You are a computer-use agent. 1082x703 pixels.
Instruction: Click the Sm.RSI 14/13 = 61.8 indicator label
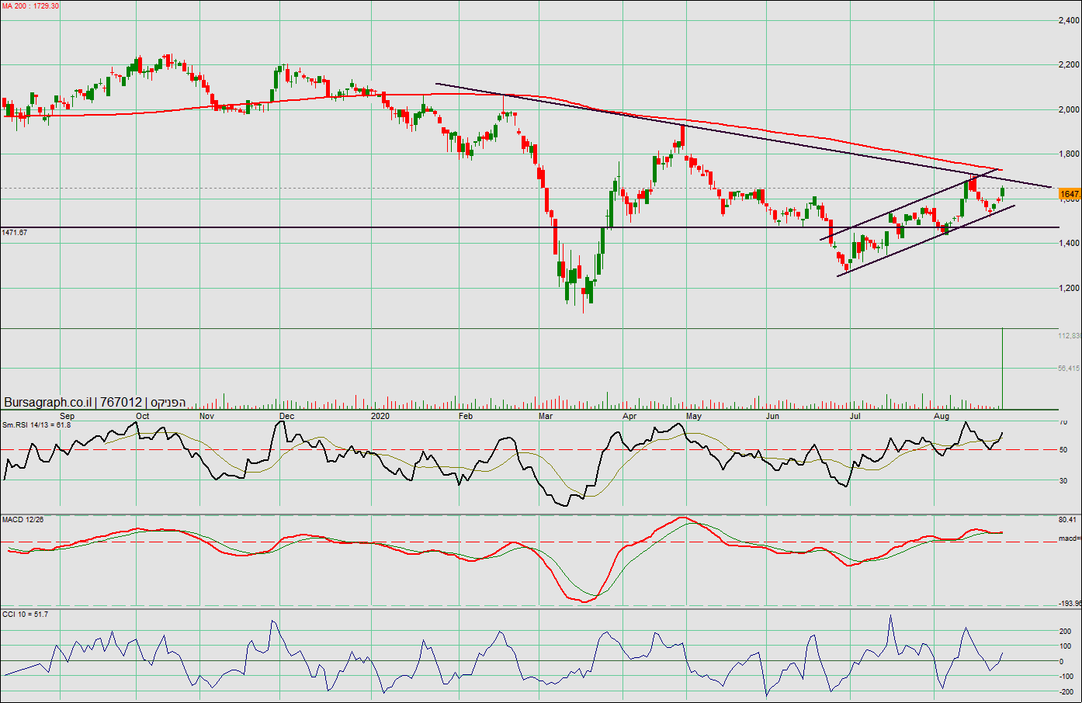(x=36, y=424)
